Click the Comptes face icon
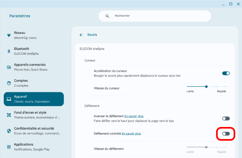This screenshot has height=158, width=242. [9, 83]
